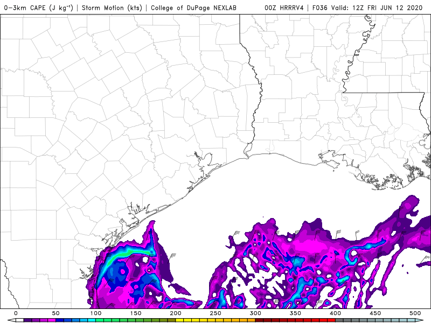The height and width of the screenshot is (323, 431).
Task: Click the '00Z HRRRV4' model run text
Action: click(284, 8)
